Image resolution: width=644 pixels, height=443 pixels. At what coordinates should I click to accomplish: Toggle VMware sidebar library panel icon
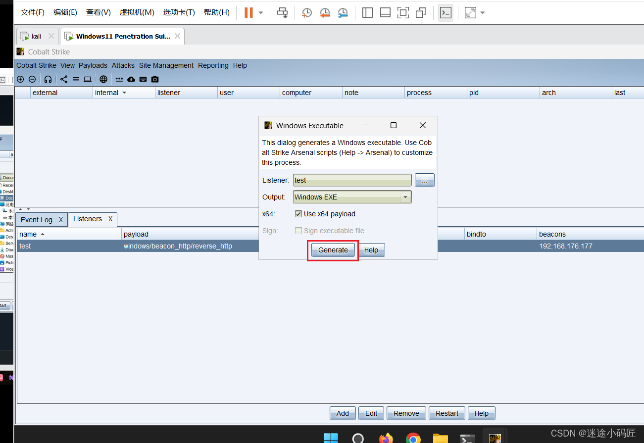[x=367, y=12]
